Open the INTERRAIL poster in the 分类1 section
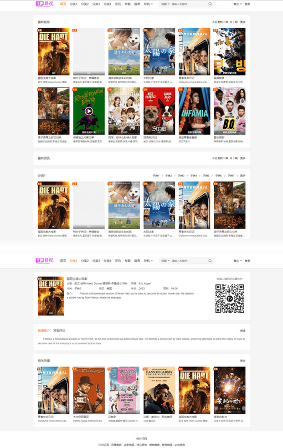Viewport: 283px width, 448px height. (x=194, y=205)
